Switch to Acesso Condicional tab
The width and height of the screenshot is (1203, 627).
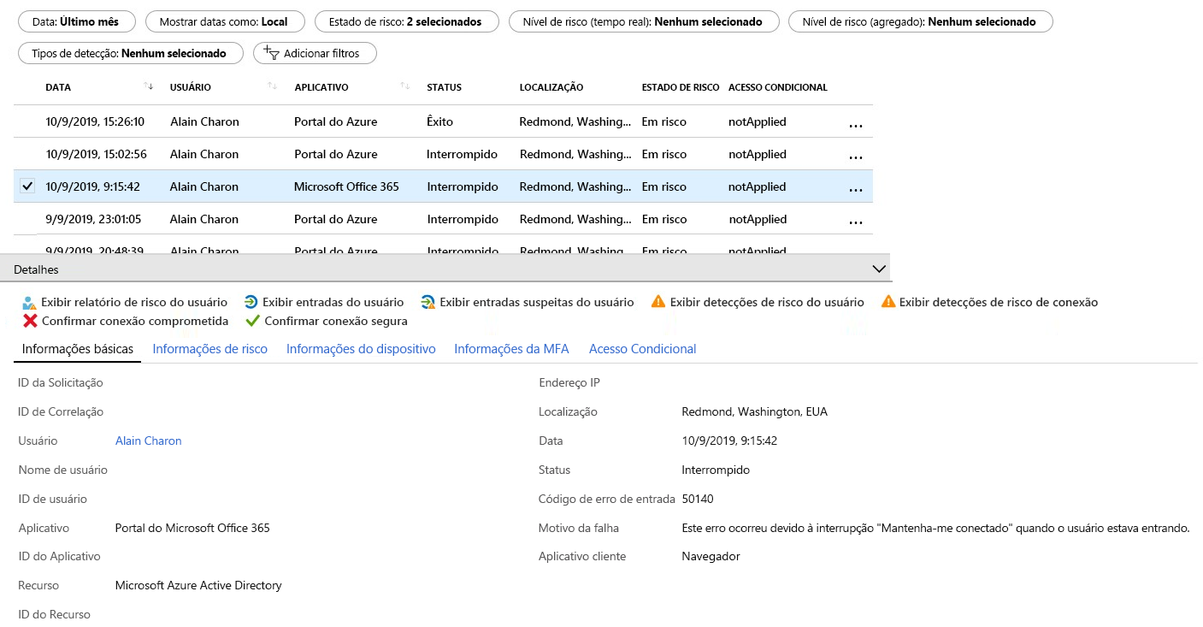(x=643, y=349)
